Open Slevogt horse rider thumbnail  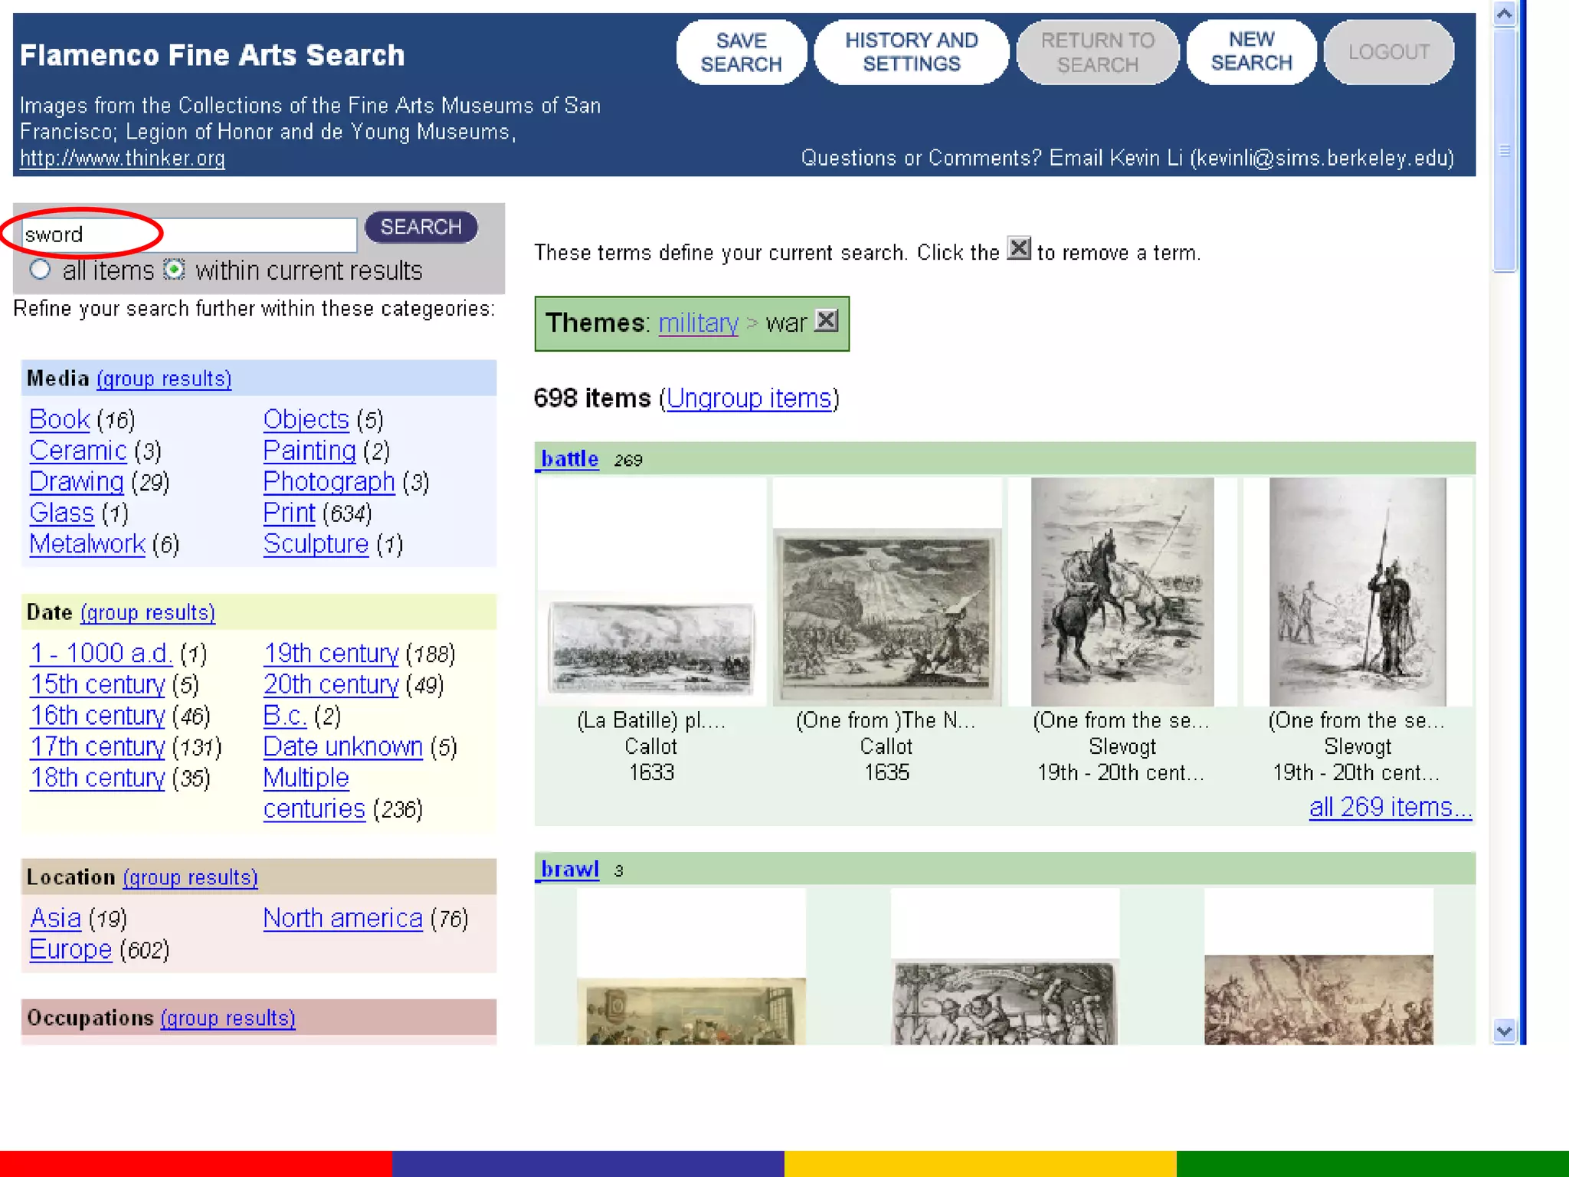point(1122,592)
